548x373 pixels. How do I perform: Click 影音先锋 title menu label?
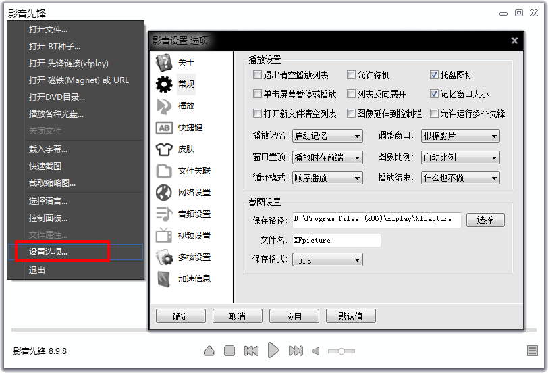[27, 14]
